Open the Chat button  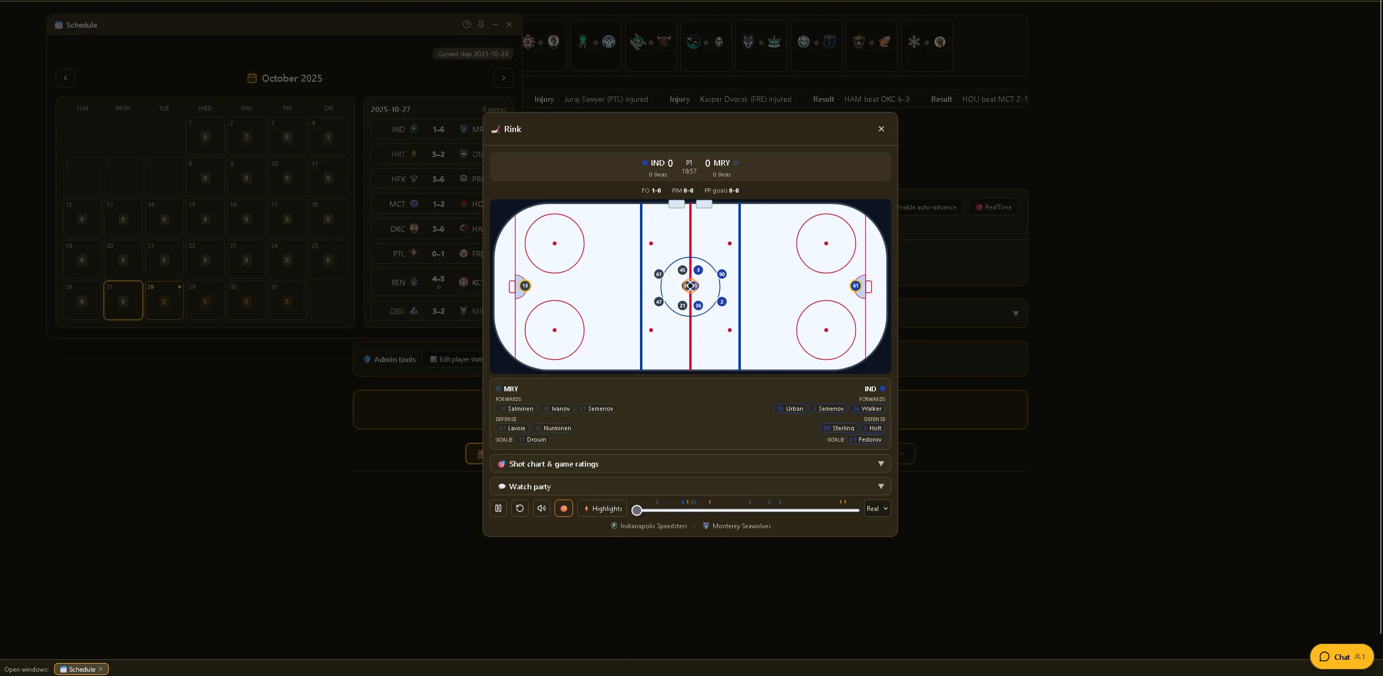click(x=1342, y=657)
